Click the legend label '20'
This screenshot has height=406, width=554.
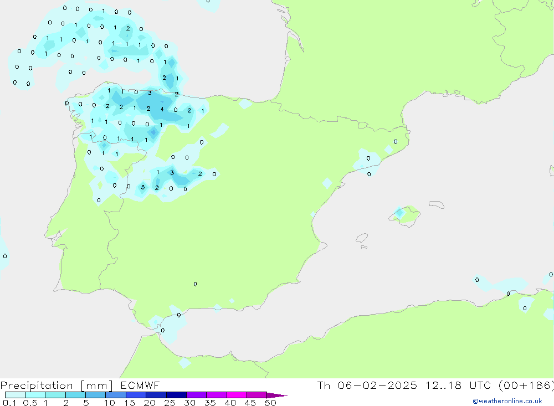[150, 403]
